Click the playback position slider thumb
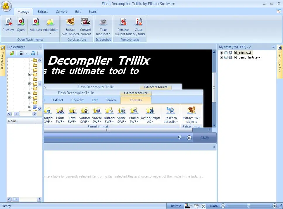 coord(180,138)
